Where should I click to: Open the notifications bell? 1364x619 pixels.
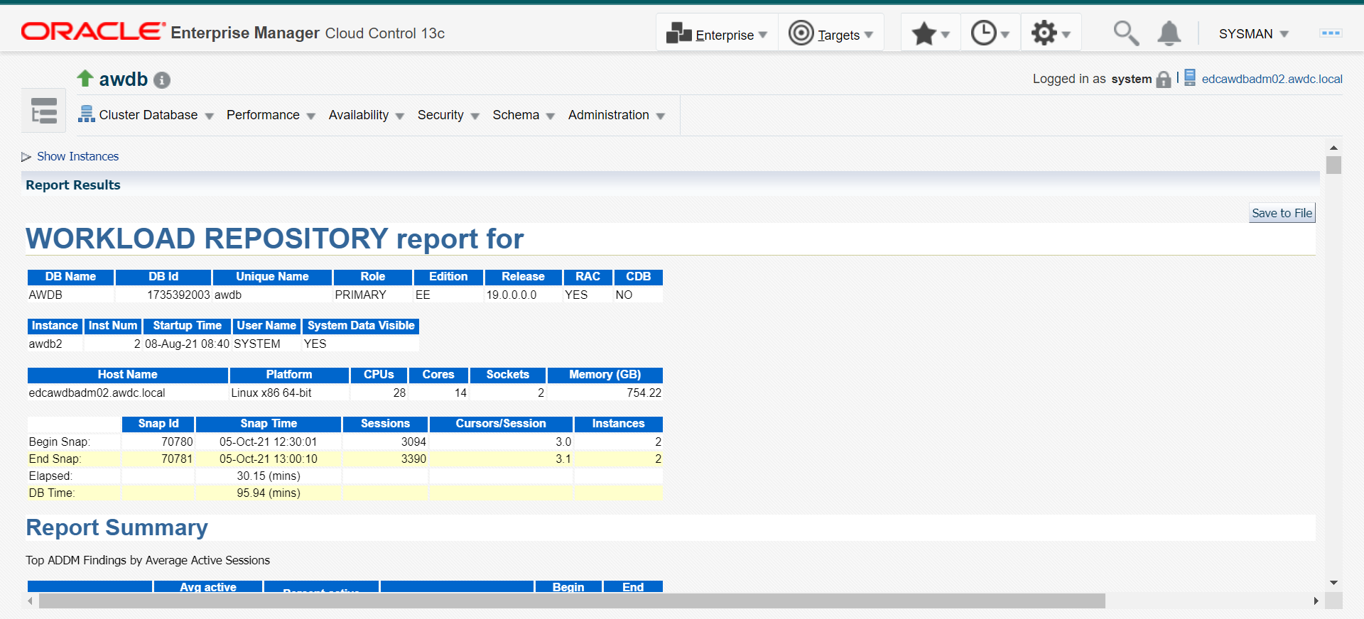point(1169,33)
